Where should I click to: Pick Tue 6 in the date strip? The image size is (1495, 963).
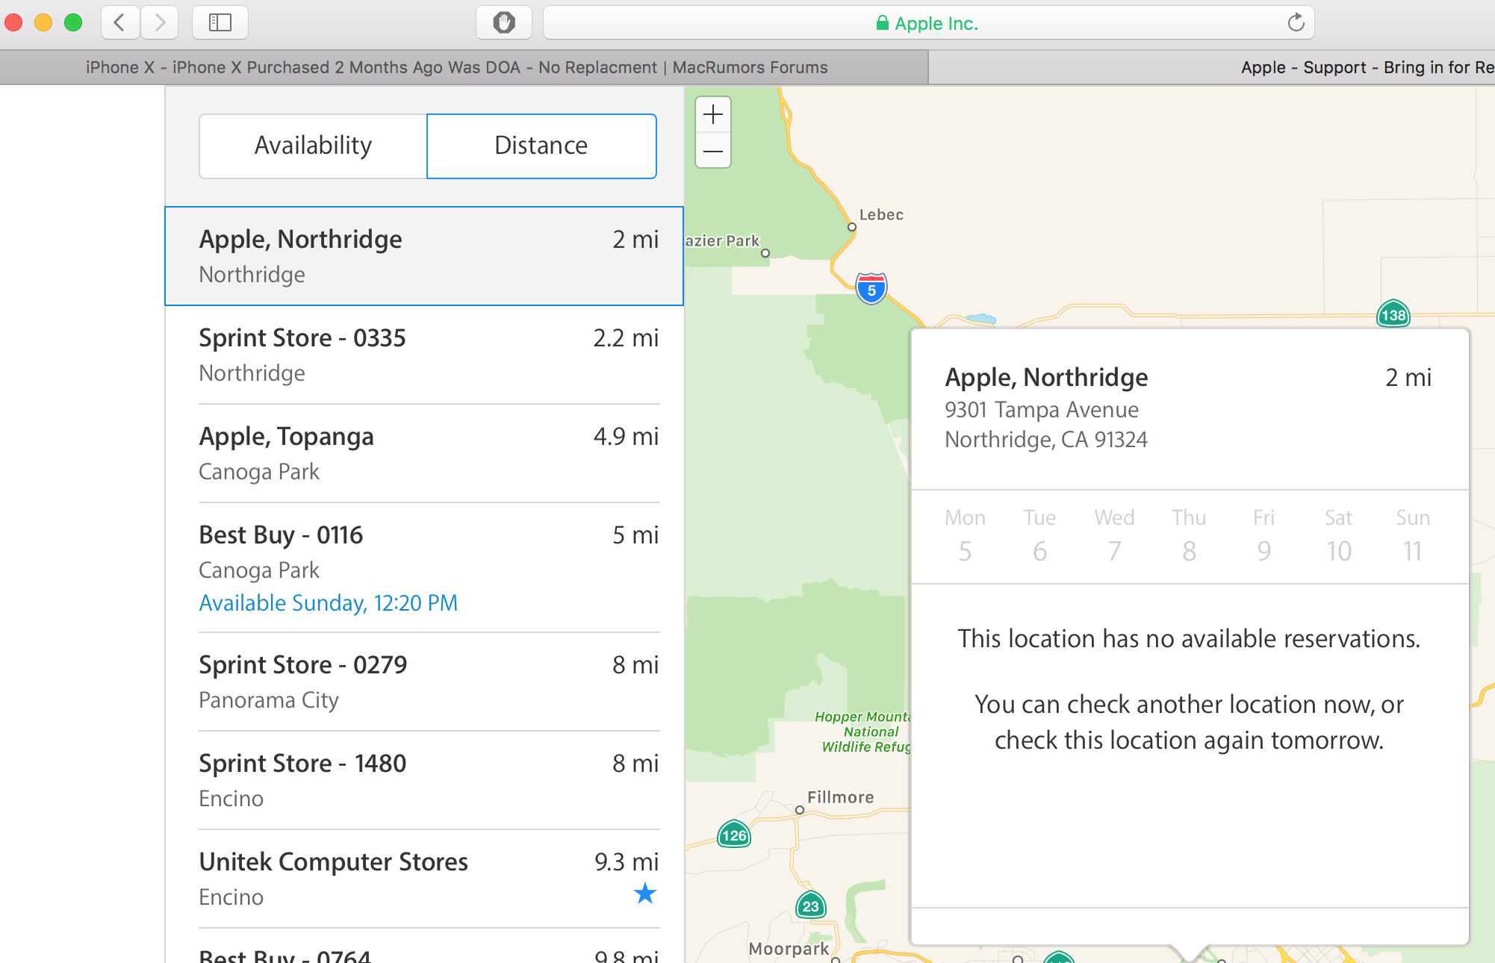[x=1039, y=535]
